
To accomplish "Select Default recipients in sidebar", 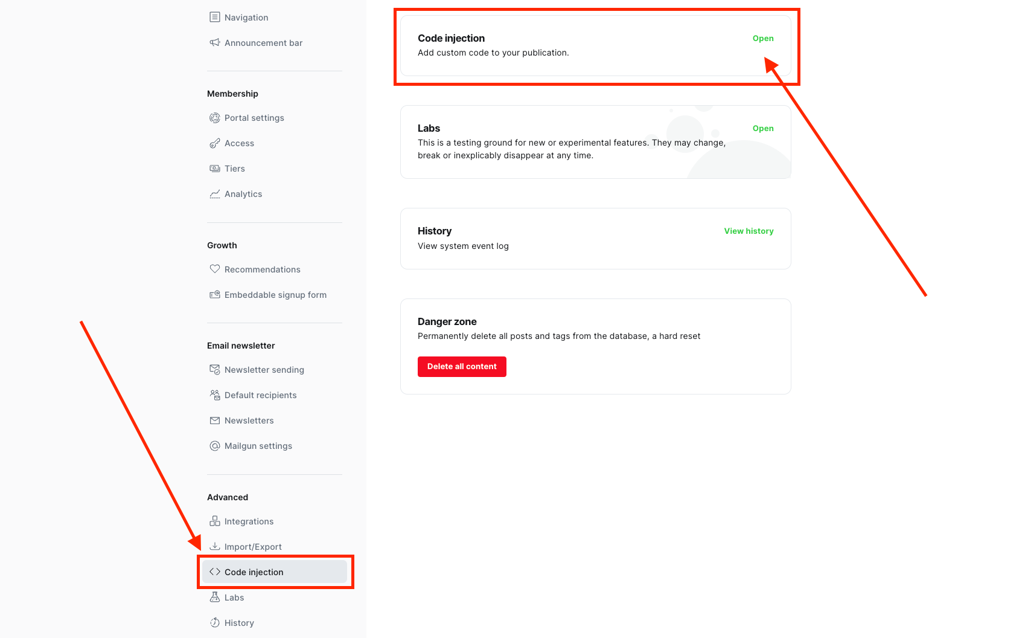I will click(x=260, y=395).
